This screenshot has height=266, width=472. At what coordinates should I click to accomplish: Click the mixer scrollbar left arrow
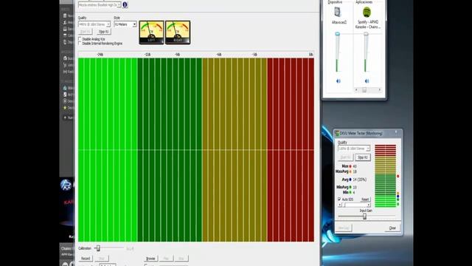click(x=356, y=90)
